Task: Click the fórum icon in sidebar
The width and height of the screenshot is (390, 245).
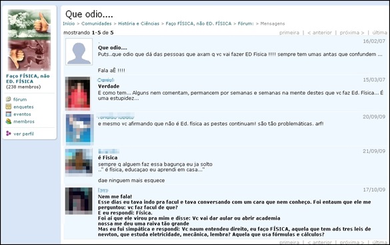Action: tap(9, 99)
